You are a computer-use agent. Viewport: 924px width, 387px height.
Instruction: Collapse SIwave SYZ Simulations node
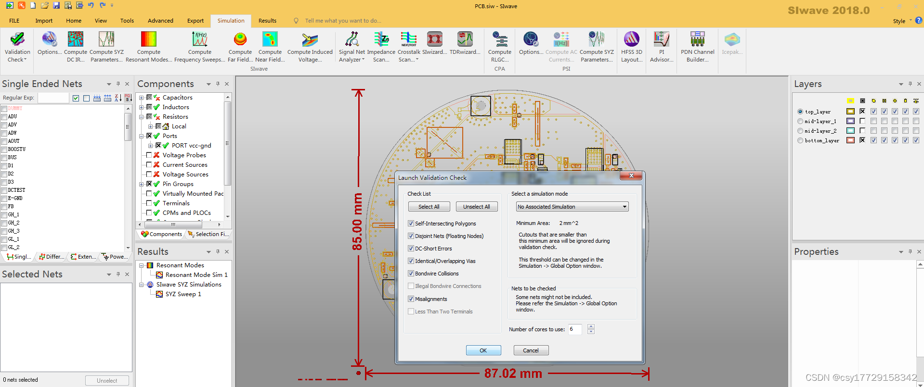tap(142, 285)
